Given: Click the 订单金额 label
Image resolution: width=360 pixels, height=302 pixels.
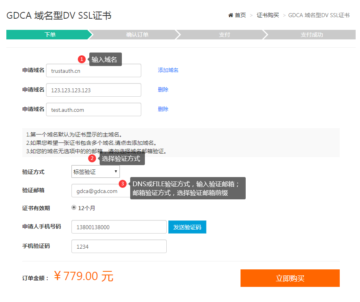Looking at the screenshot, I should pyautogui.click(x=35, y=278).
